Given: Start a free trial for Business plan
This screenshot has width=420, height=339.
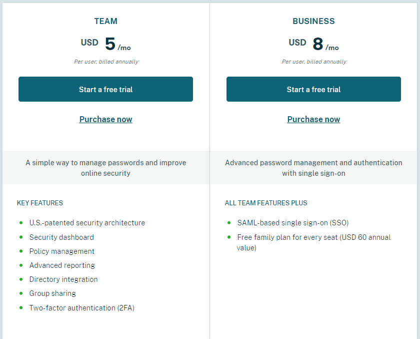Looking at the screenshot, I should pyautogui.click(x=313, y=89).
